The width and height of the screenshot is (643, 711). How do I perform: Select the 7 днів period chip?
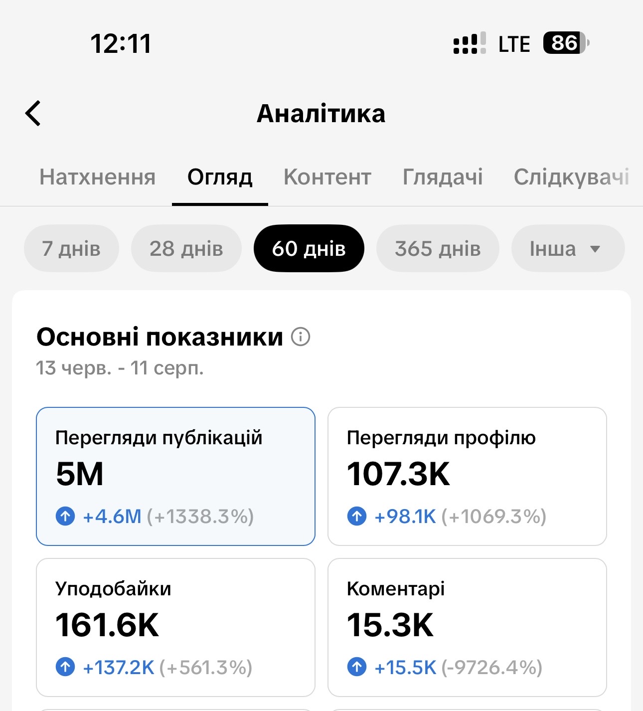(x=71, y=248)
